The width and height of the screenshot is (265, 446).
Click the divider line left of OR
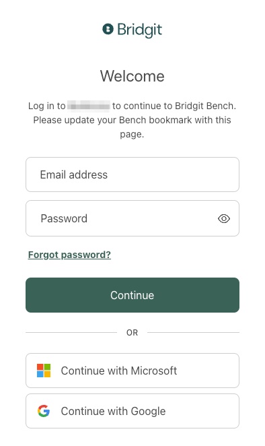point(71,332)
